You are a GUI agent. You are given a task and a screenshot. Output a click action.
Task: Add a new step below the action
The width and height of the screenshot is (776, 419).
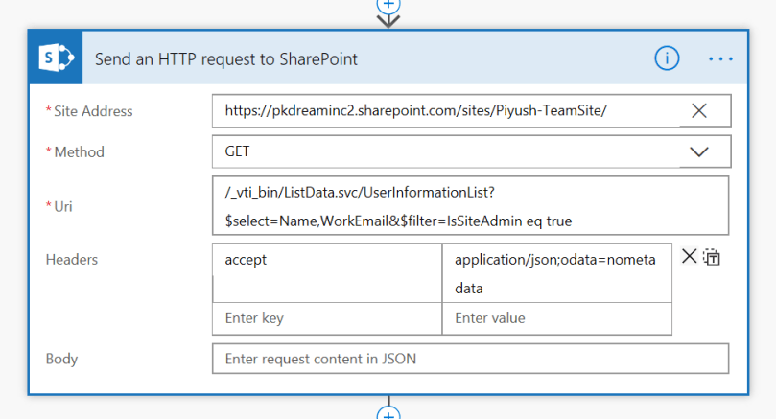[388, 412]
